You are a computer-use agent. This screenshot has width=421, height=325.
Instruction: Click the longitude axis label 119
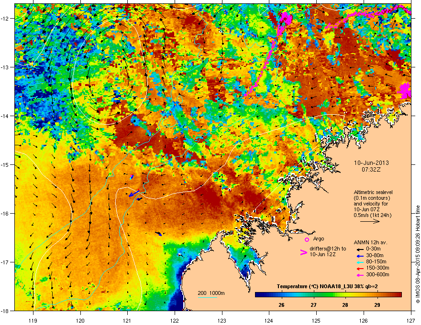click(33, 320)
